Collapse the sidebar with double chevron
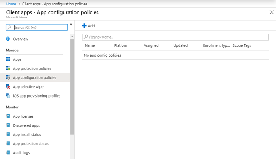The image size is (276, 159). point(71,24)
